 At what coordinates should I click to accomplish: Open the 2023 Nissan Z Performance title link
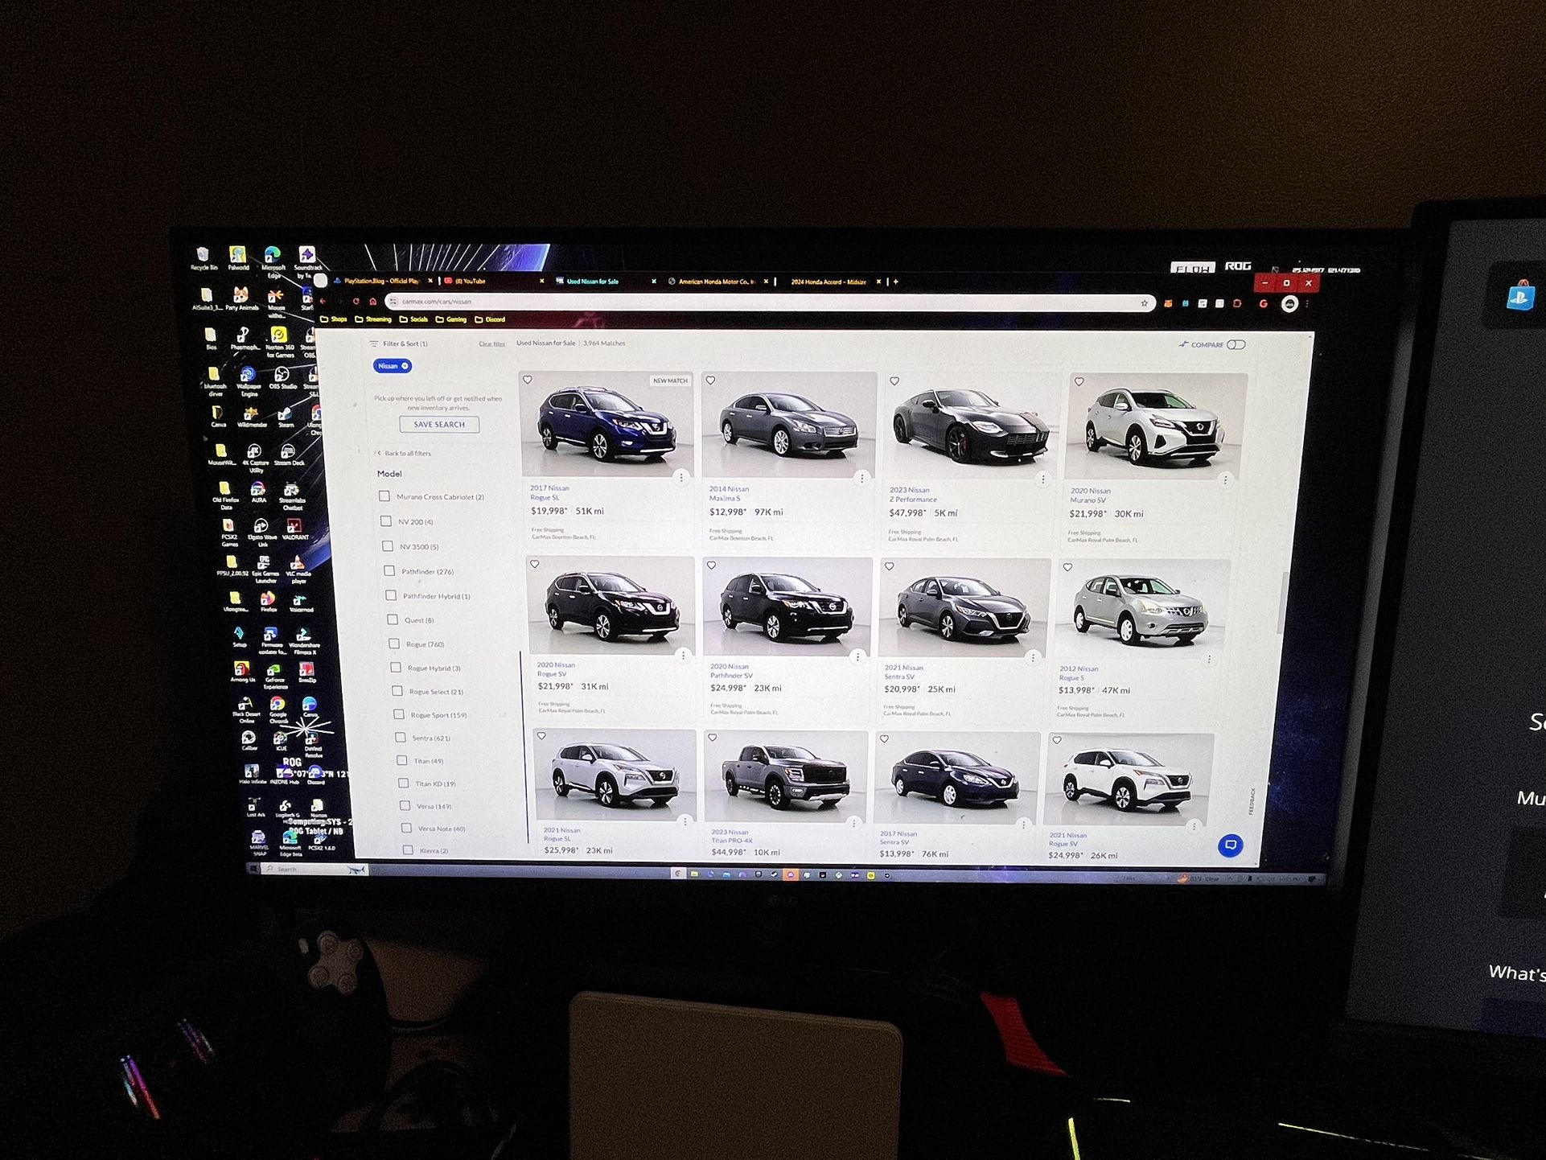pyautogui.click(x=913, y=494)
